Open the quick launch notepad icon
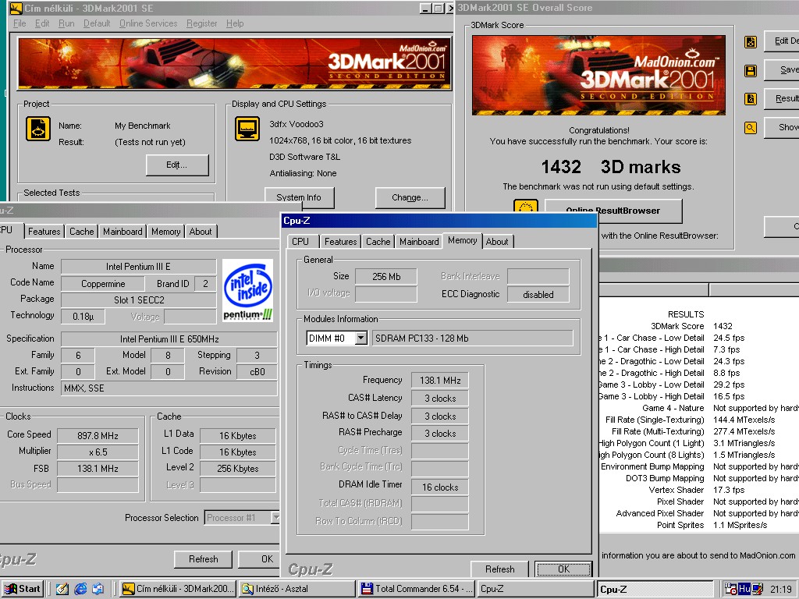 click(x=62, y=589)
